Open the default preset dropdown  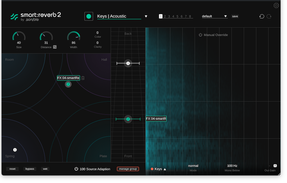coord(226,16)
